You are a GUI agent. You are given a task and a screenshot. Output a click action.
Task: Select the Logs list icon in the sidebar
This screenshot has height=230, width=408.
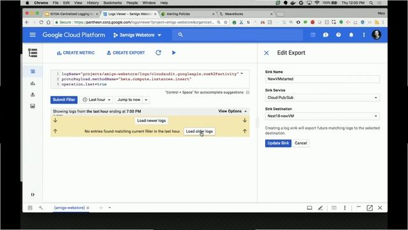point(33,72)
